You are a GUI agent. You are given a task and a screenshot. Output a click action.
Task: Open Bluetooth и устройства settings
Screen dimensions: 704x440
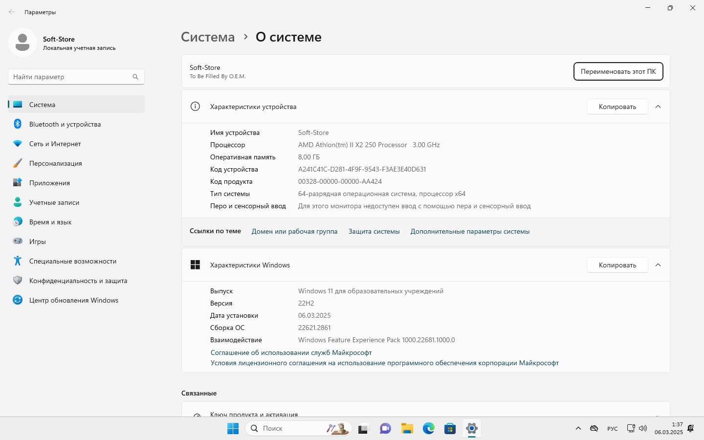[x=76, y=124]
